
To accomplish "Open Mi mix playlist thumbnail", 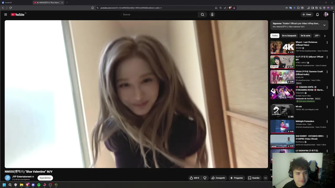I will pos(282,111).
